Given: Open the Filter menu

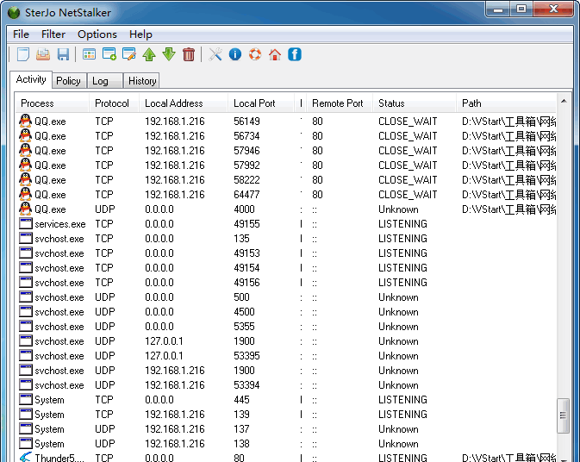Looking at the screenshot, I should pos(53,34).
